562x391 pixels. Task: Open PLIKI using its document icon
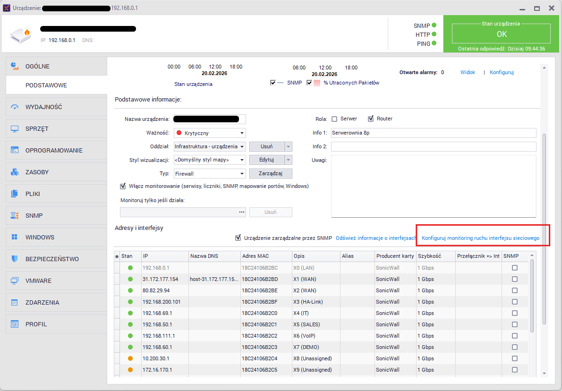pos(15,194)
